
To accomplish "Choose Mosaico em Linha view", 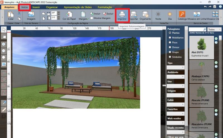I will point(197,16).
